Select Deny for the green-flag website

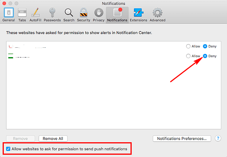(205, 56)
